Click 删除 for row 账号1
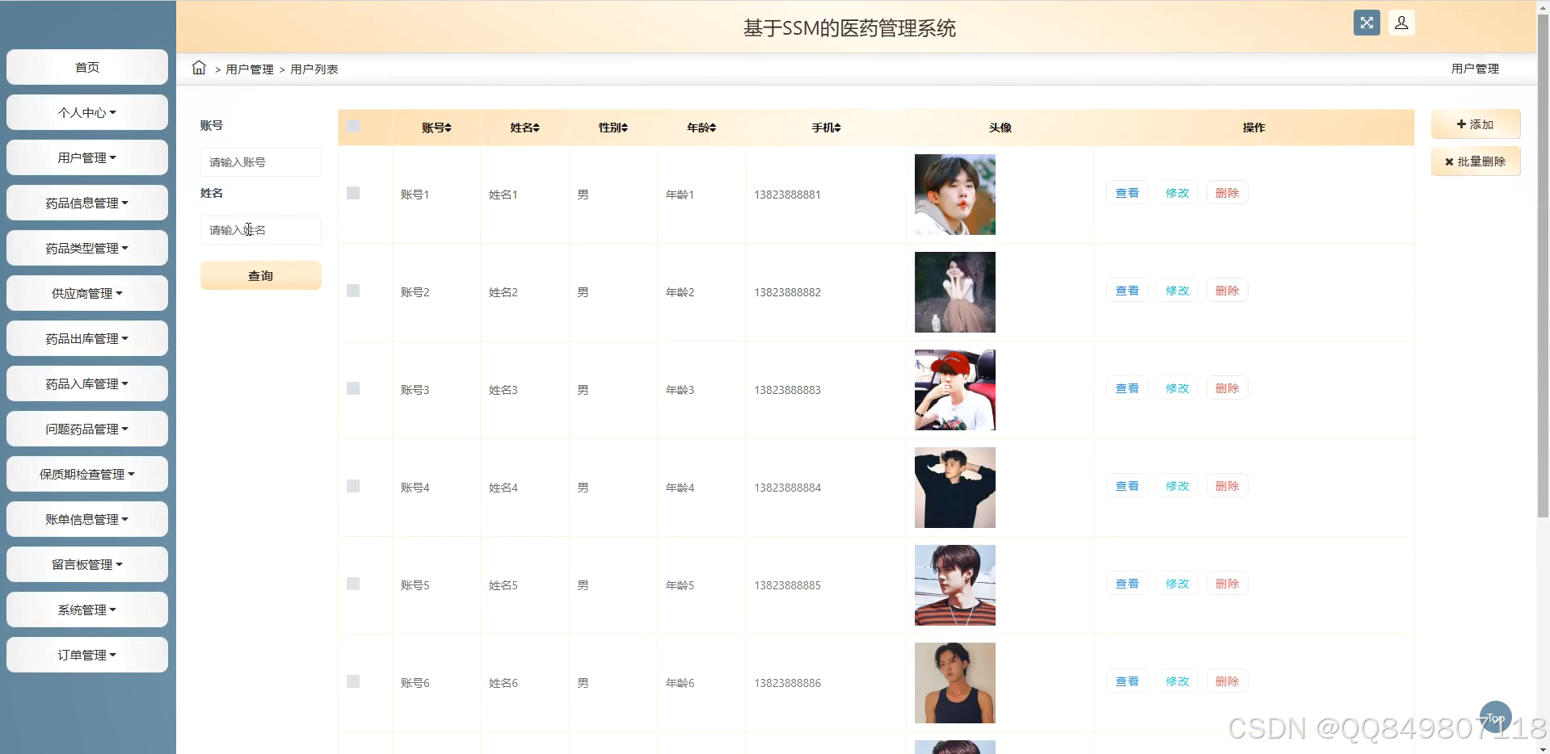This screenshot has width=1550, height=754. point(1227,193)
